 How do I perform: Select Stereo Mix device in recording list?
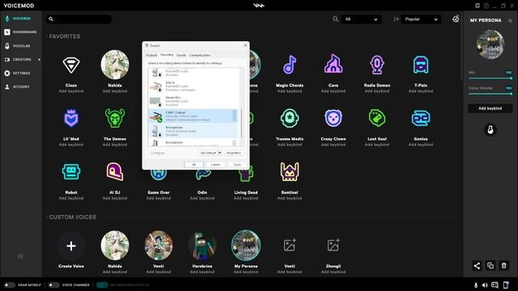[x=193, y=101]
